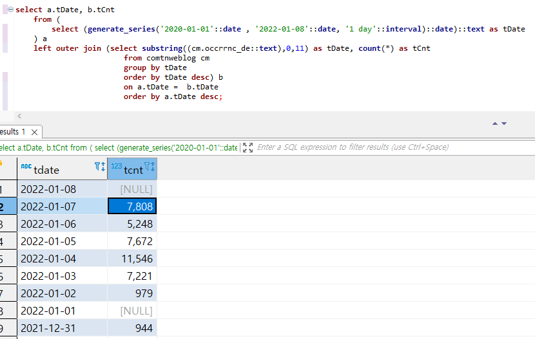Screen dimensions: 535x339
Task: Click 'comtnweblog' table name in editor
Action: point(171,58)
